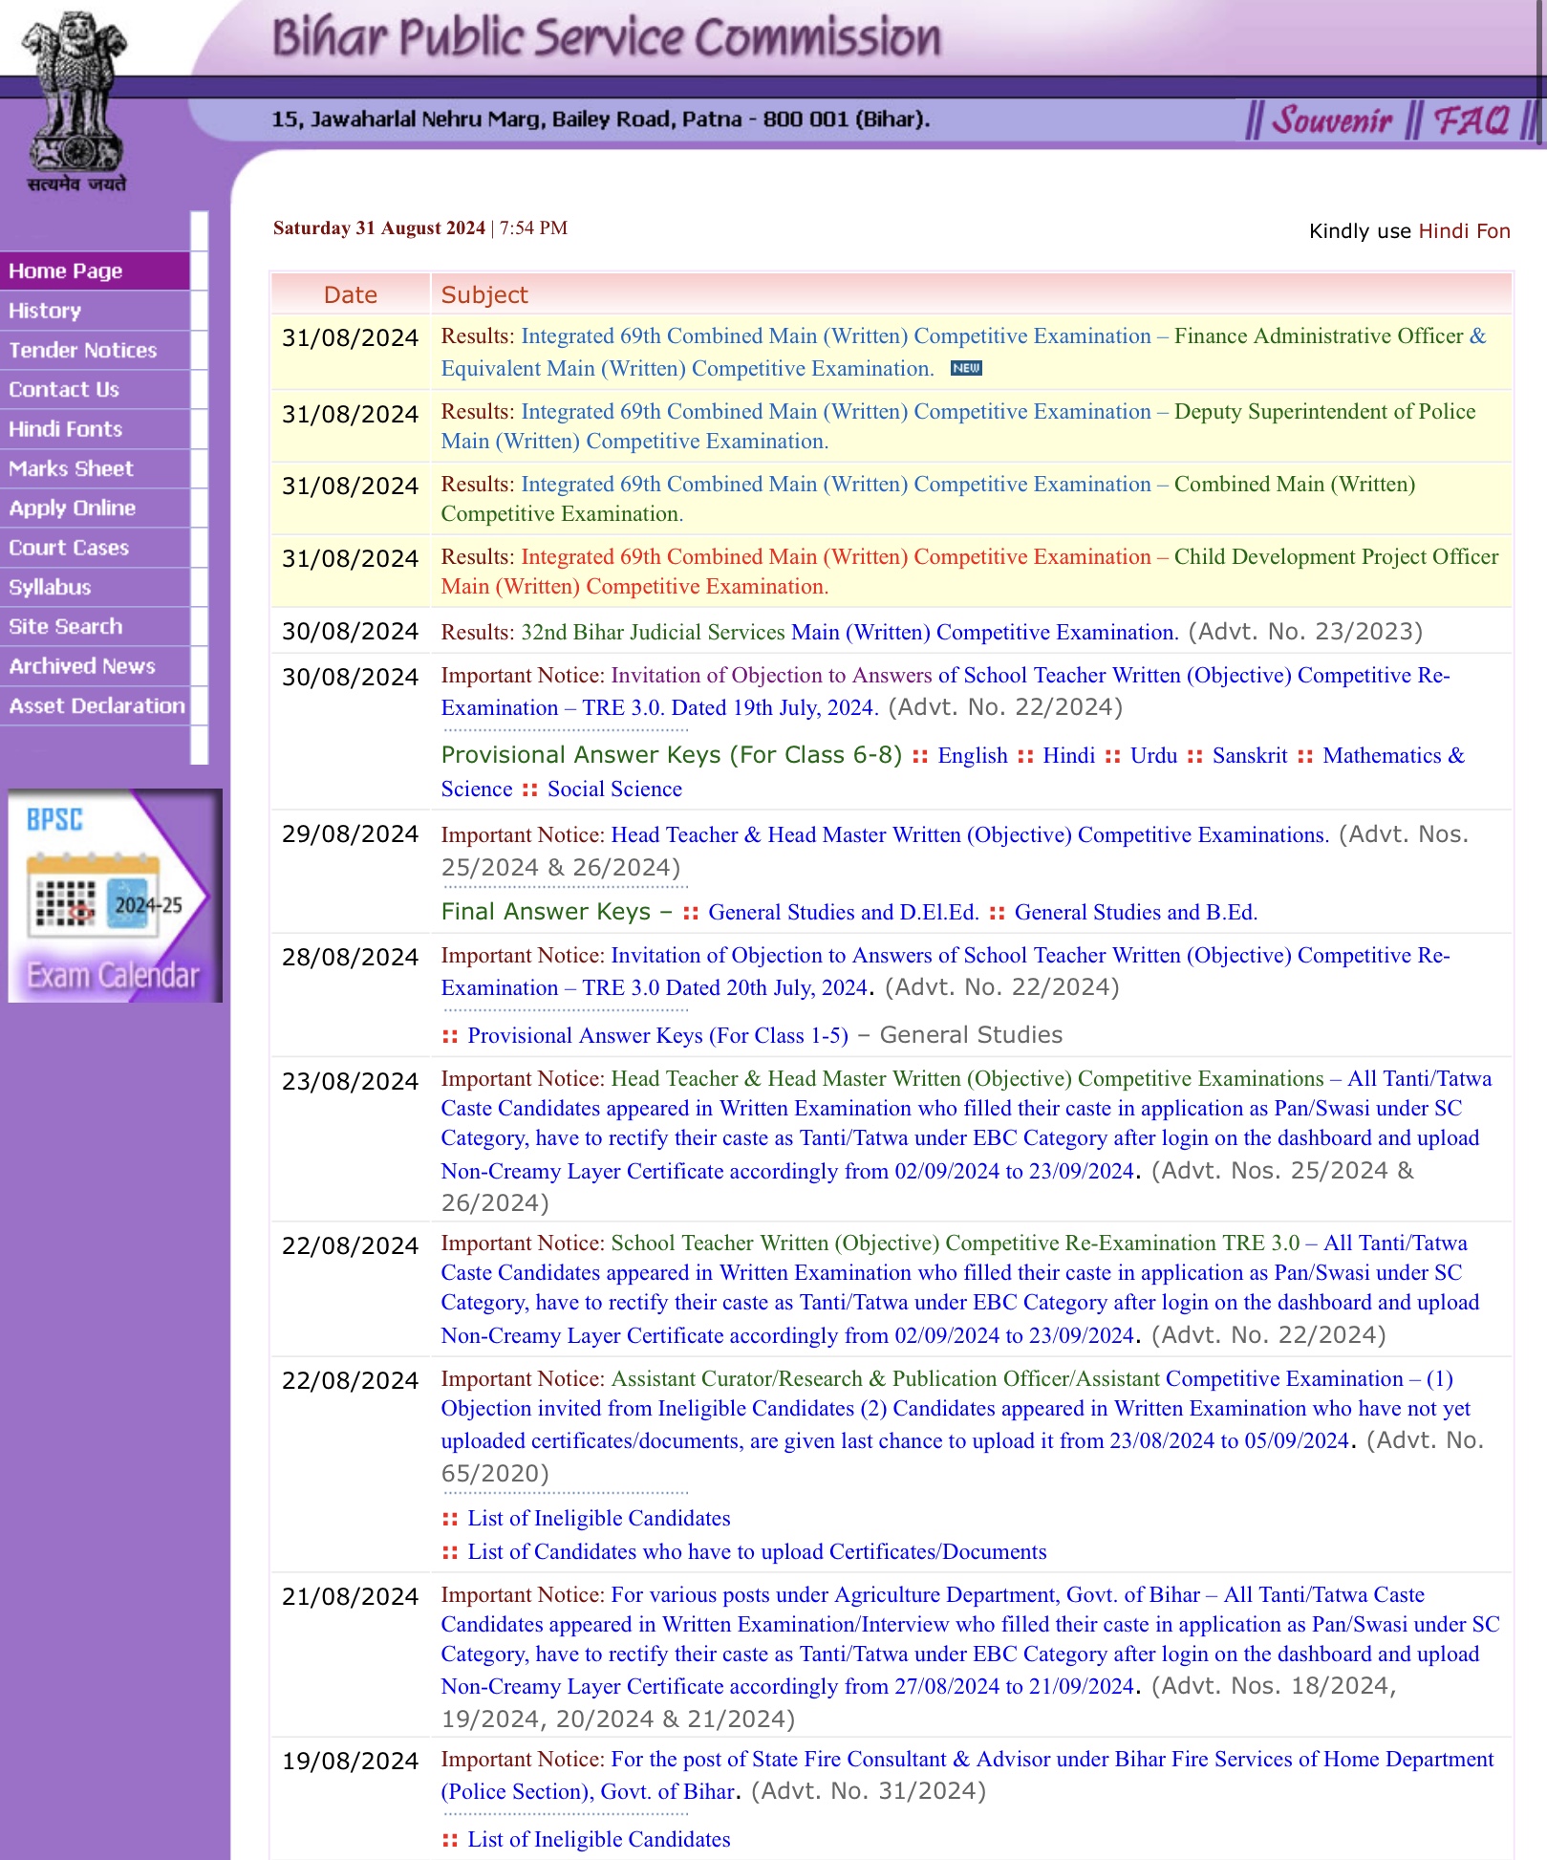Open 32nd Bihar Judicial Services Main result

pos(849,632)
